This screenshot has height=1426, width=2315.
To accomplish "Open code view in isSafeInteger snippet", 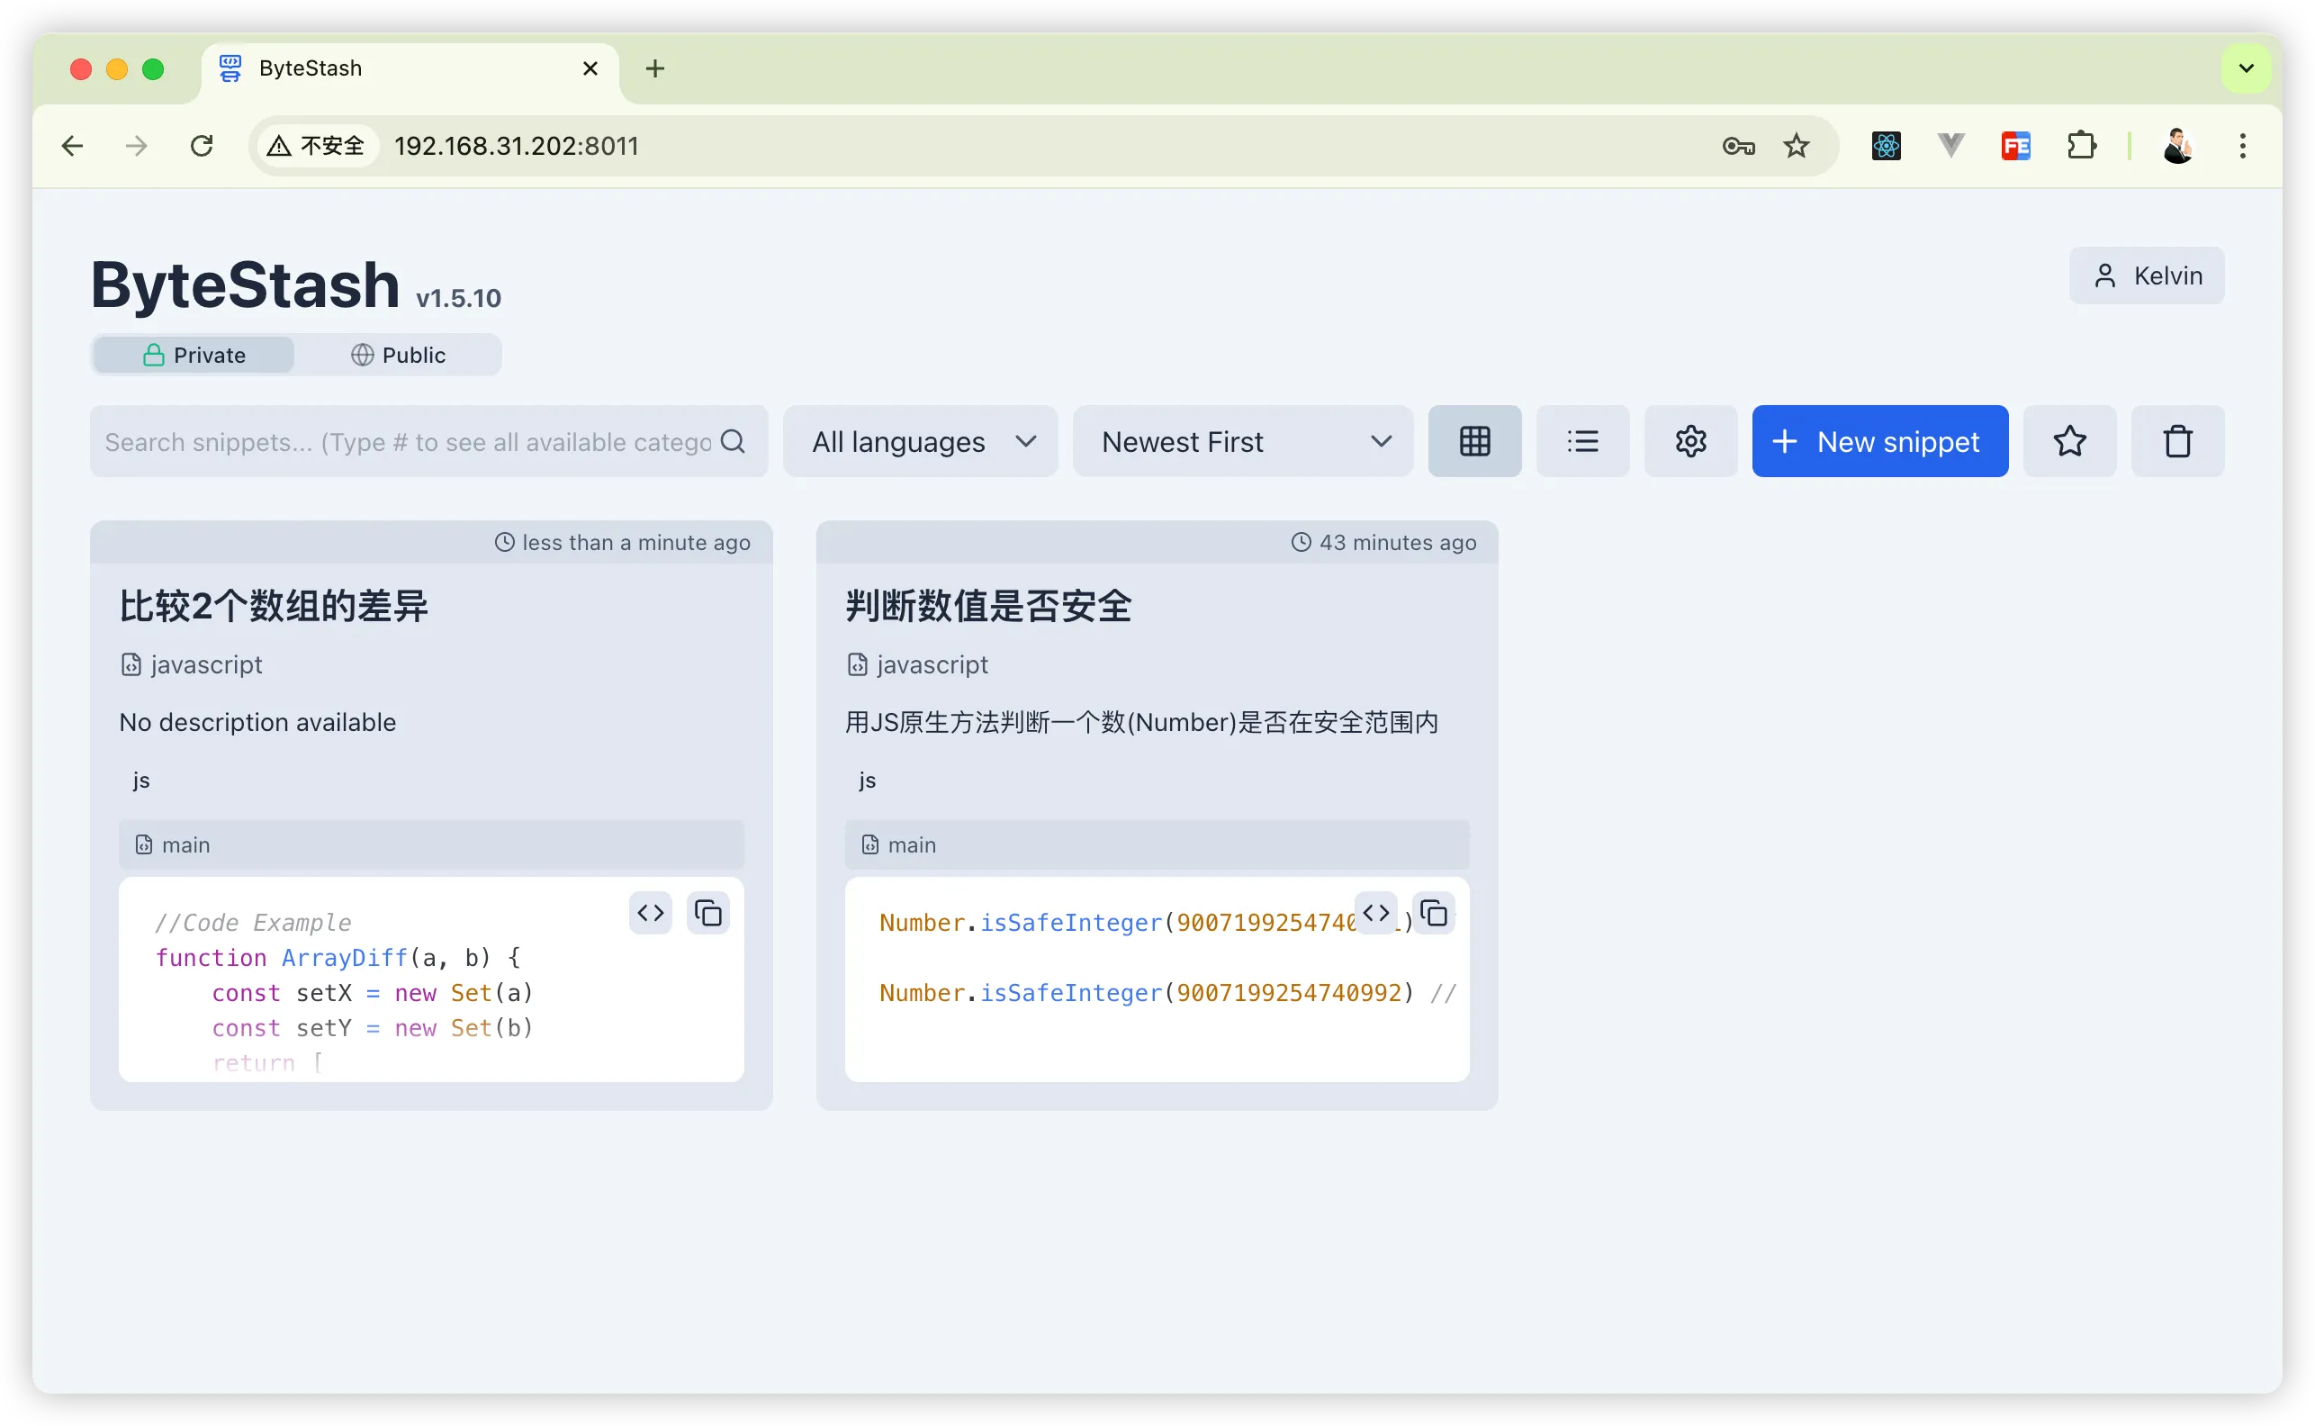I will coord(1376,913).
